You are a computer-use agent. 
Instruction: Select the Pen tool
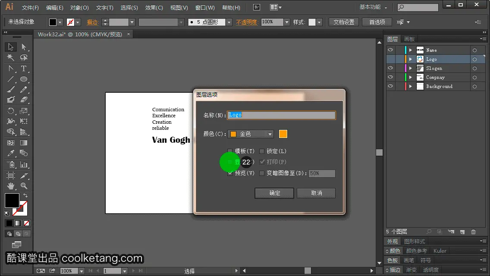tap(11, 68)
